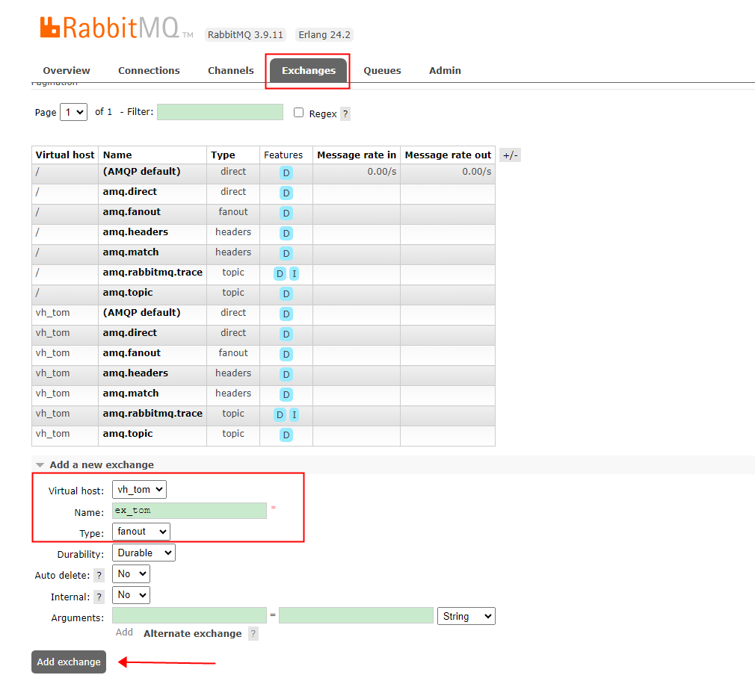Enable the Regex checkbox

[298, 113]
